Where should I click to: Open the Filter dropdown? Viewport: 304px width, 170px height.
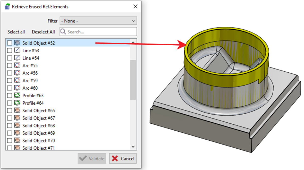98,21
